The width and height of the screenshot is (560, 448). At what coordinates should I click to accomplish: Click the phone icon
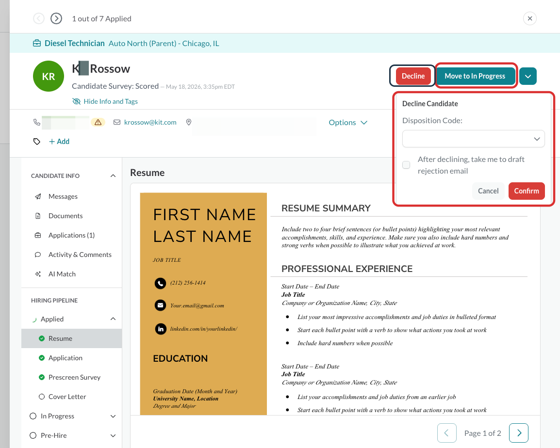pos(37,122)
